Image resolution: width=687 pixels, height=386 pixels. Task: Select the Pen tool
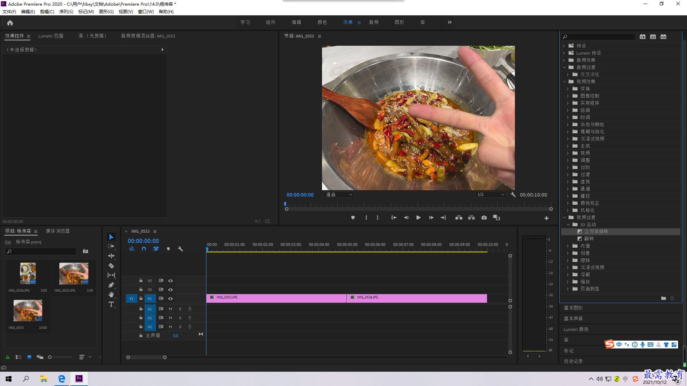tap(111, 285)
